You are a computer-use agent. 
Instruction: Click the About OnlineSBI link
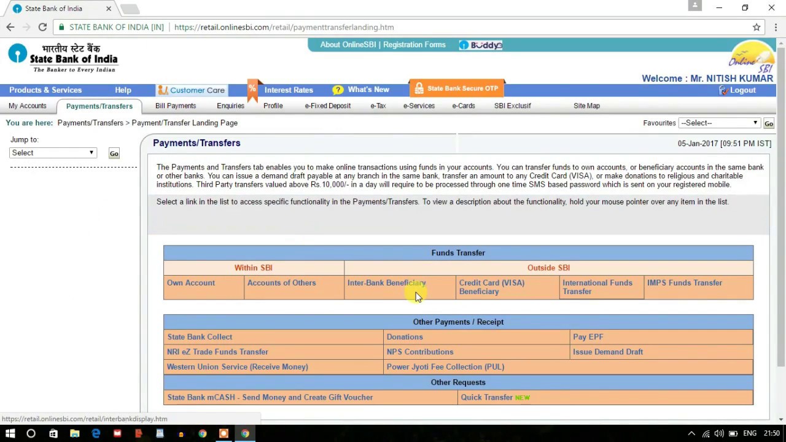(348, 45)
